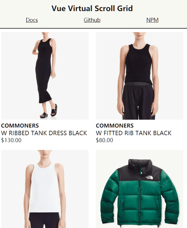Click the black collar of the puffer jacket
The image size is (187, 228).
pos(140,163)
